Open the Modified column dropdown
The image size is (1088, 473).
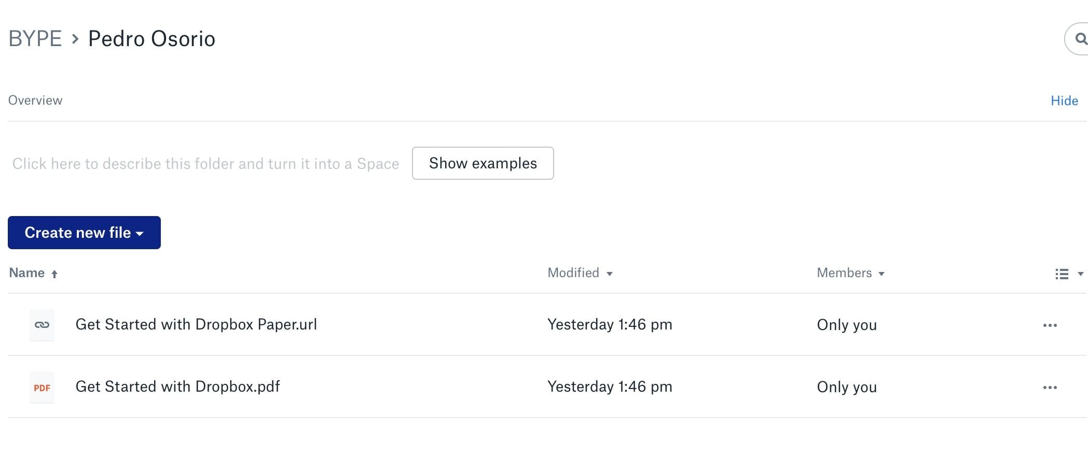point(610,274)
